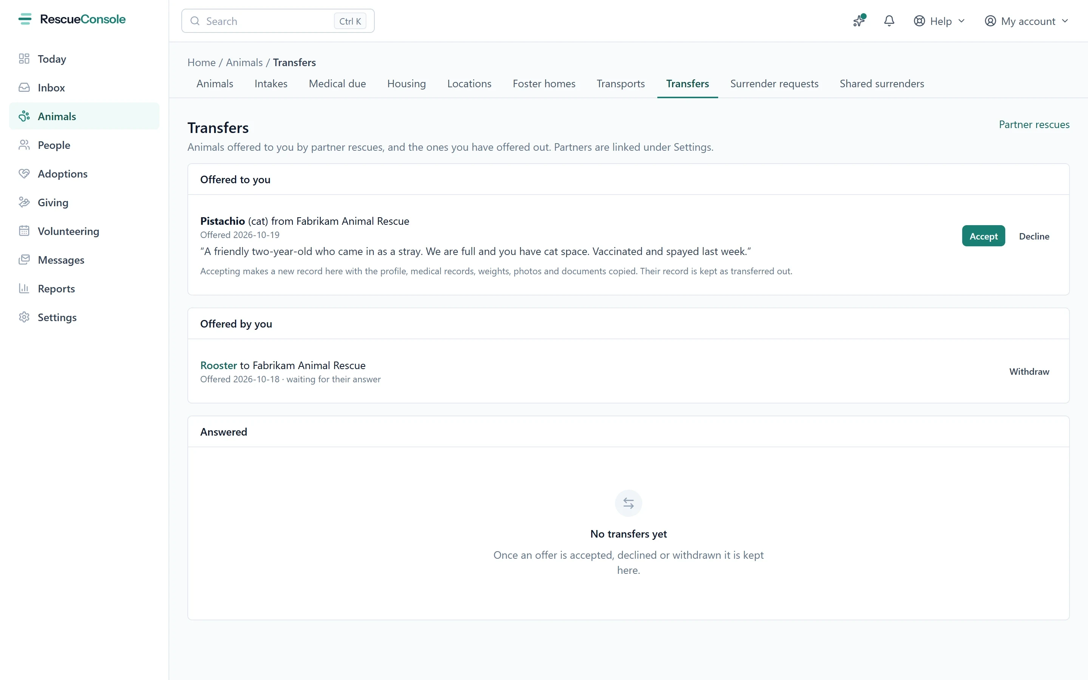Select the Transfers tab
The height and width of the screenshot is (680, 1088).
pyautogui.click(x=688, y=83)
